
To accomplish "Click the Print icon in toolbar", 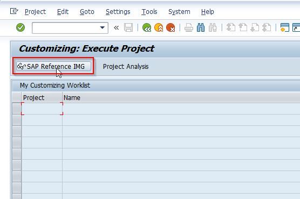I will 189,27.
